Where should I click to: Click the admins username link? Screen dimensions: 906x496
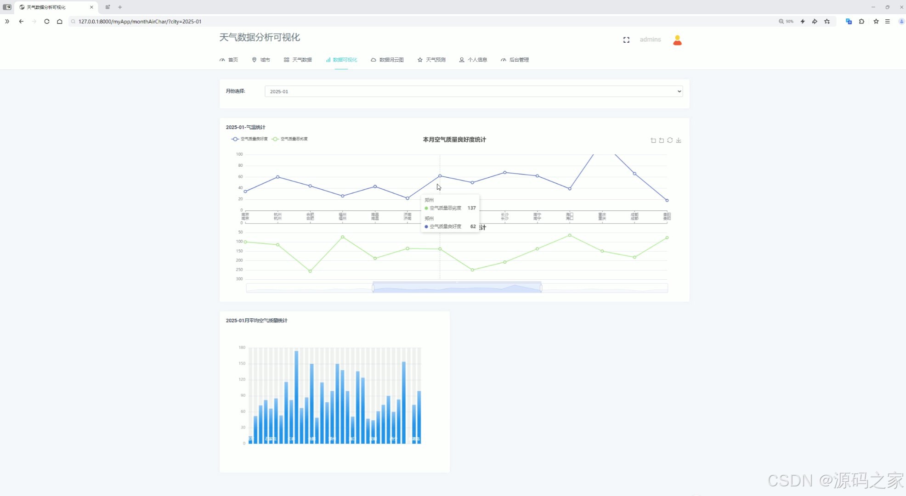pos(650,39)
